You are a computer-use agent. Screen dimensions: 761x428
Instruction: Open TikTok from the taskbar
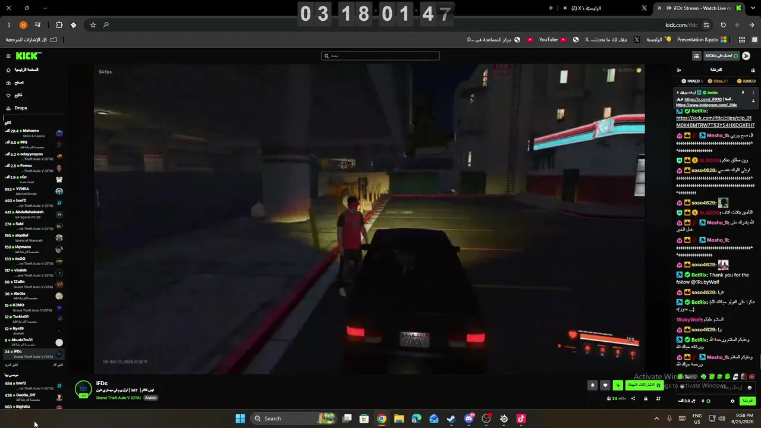click(x=521, y=418)
